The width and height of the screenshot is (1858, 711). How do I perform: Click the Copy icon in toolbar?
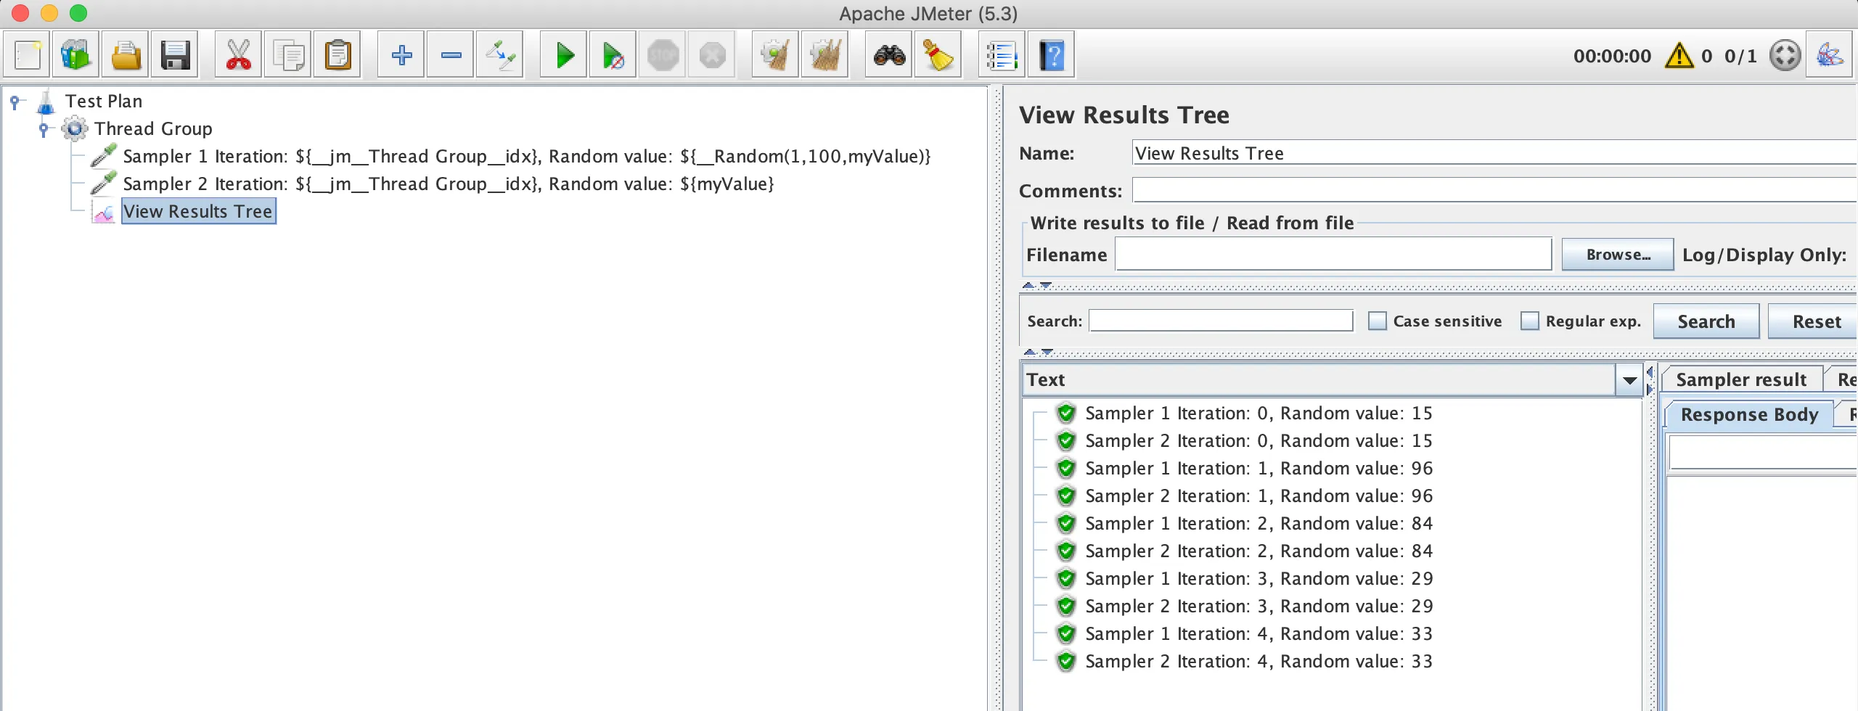pos(288,55)
